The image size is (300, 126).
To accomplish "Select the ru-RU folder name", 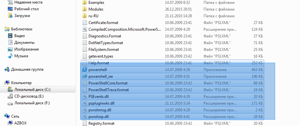I will tap(93, 16).
